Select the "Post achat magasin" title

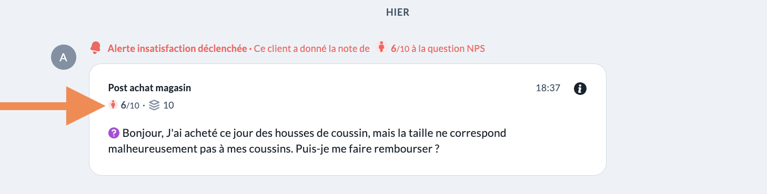[x=149, y=88]
